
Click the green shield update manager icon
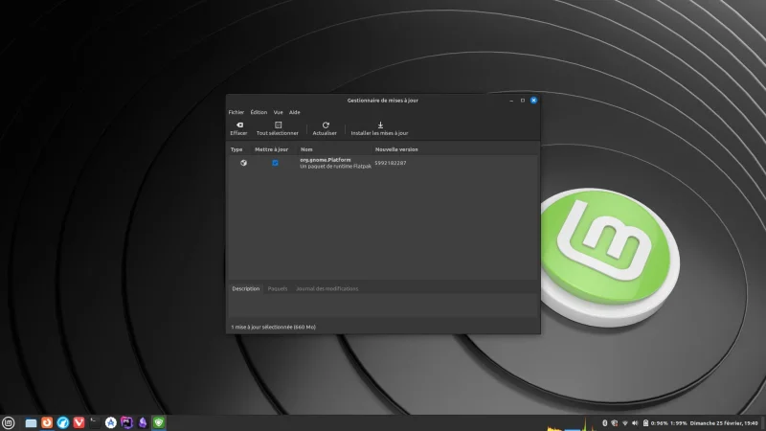pyautogui.click(x=159, y=422)
